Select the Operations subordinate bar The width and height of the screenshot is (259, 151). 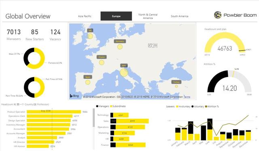point(130,127)
